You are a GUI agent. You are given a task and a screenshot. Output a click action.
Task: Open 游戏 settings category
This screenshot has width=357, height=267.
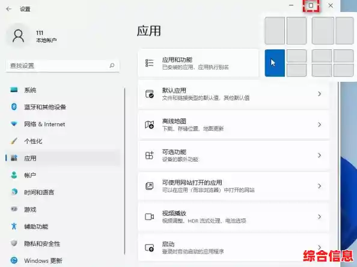[30, 209]
